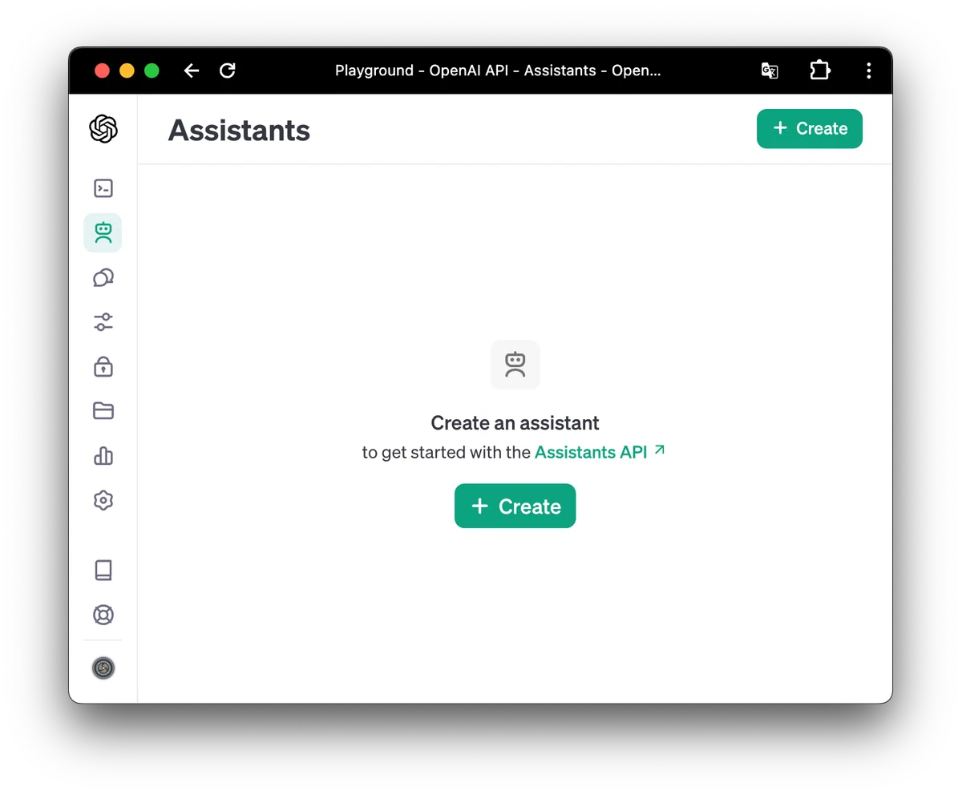Open the Usage bar chart icon

[103, 455]
